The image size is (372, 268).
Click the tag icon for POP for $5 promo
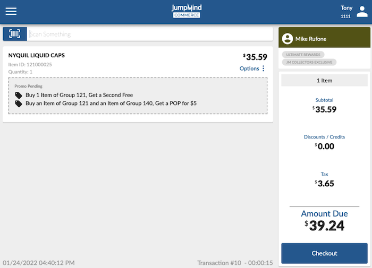(x=19, y=103)
